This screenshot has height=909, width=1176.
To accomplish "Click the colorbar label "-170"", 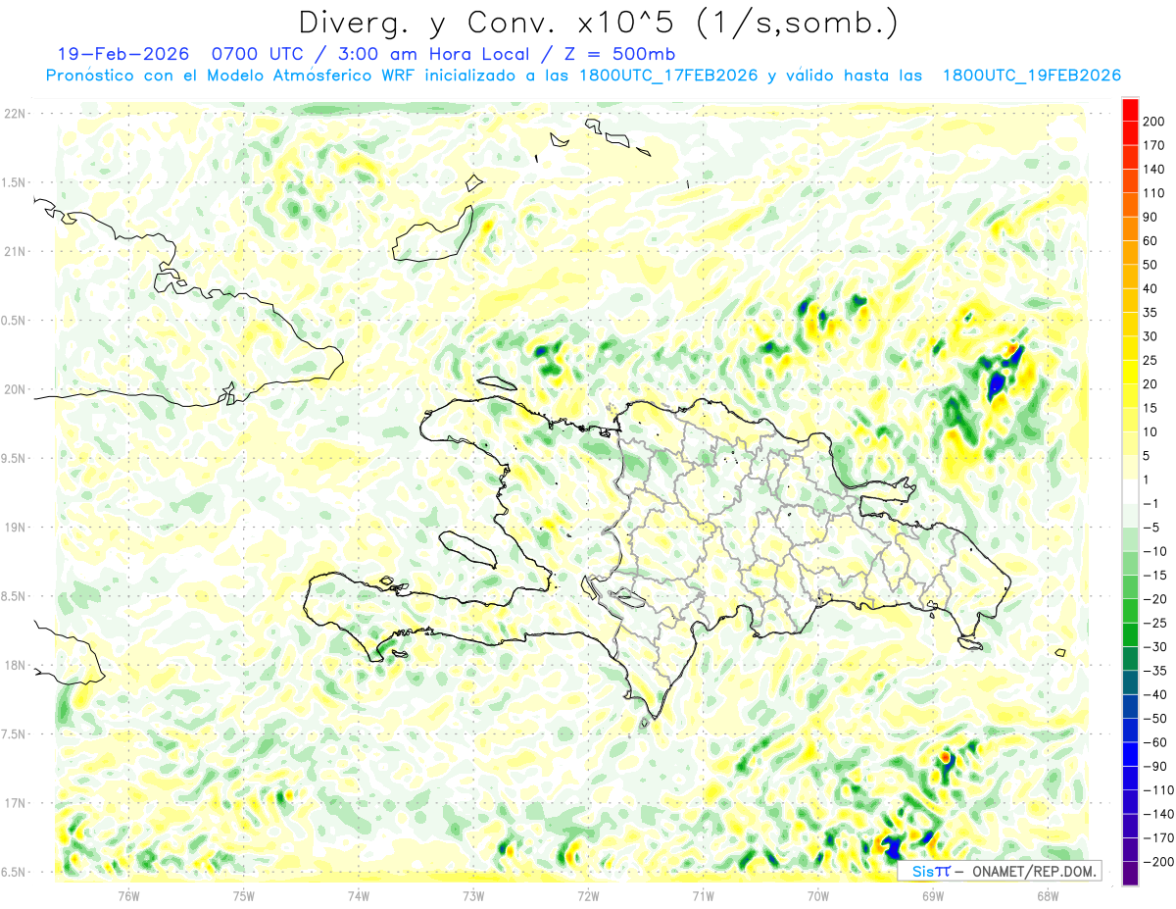I will 1157,838.
